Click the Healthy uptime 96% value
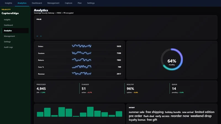The image size is (221, 124). 130,88
